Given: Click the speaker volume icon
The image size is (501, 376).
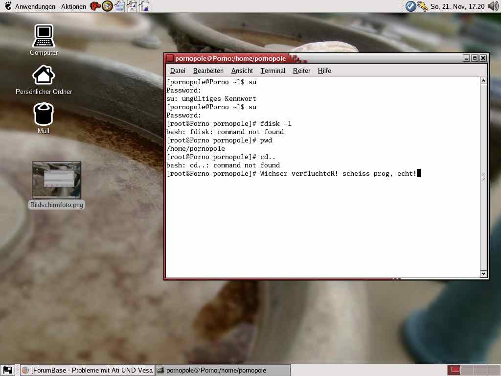Looking at the screenshot, I should pos(493,6).
